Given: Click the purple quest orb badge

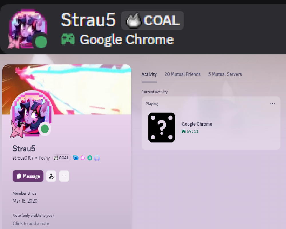Looking at the screenshot, I should [97, 158].
